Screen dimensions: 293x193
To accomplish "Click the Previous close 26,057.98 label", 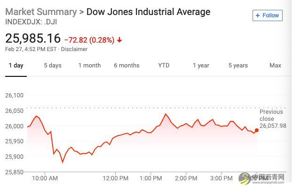I will [x=272, y=119].
